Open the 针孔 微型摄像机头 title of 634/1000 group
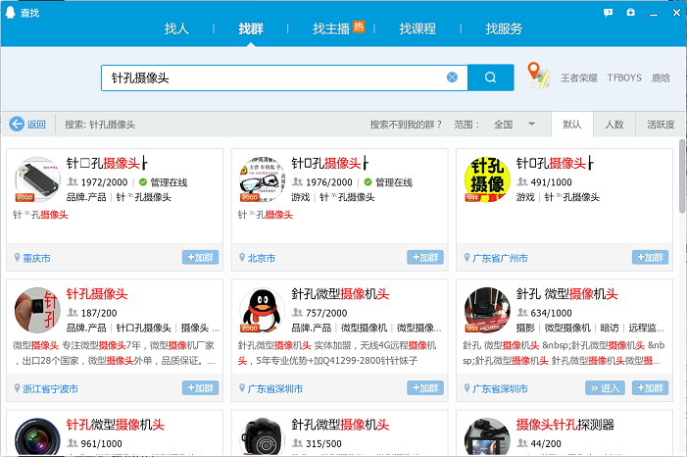 (x=567, y=294)
